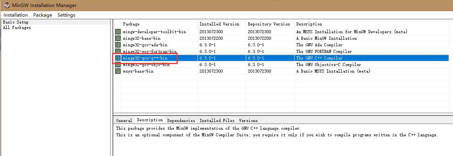This screenshot has height=156, width=453.
Task: Click installed version 2013072300 of mingw-developer-toolkit-bin
Action: point(211,32)
